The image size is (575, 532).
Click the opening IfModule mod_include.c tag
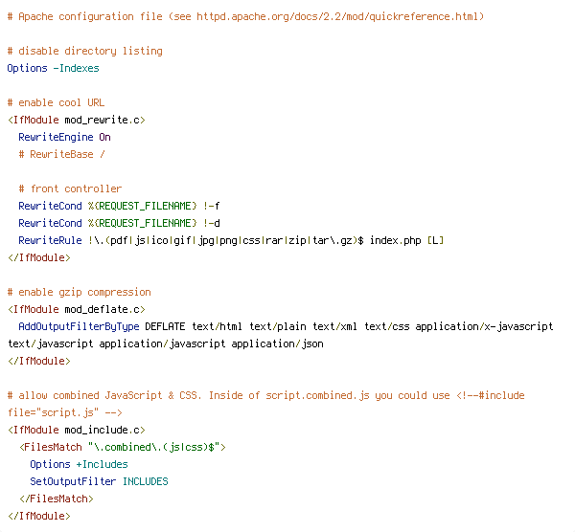point(76,430)
